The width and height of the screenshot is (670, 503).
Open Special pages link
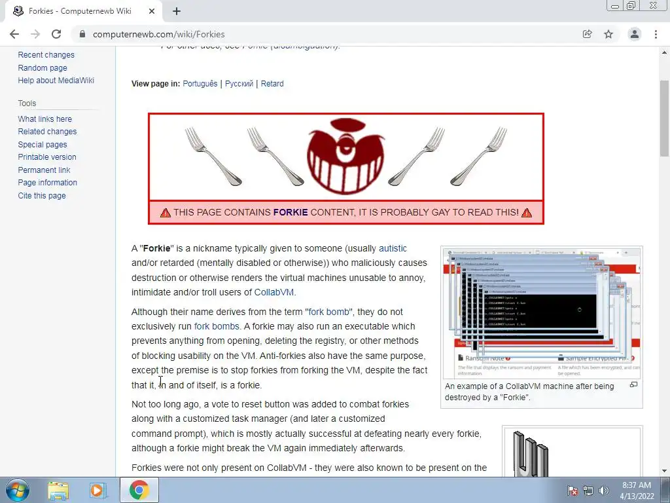click(x=43, y=145)
